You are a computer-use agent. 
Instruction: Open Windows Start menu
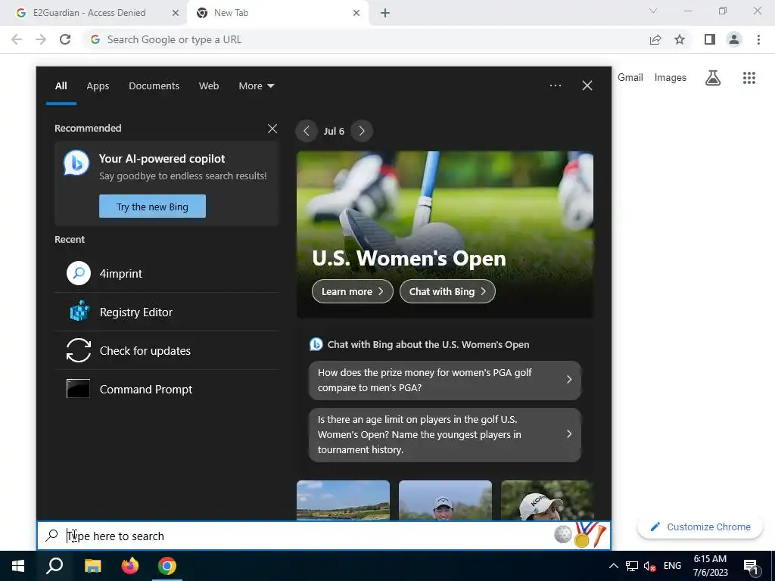18,566
